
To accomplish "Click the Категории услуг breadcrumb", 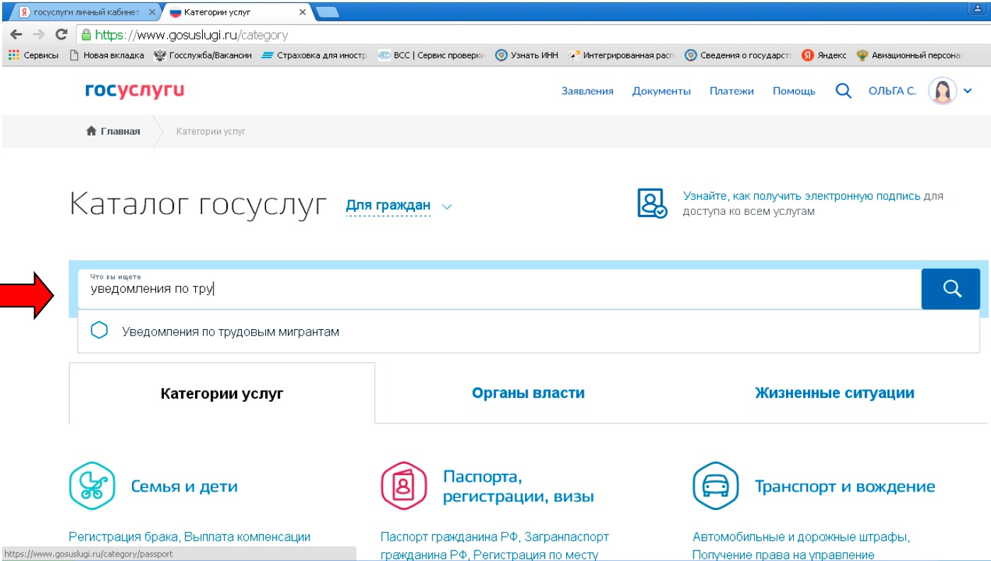I will click(x=211, y=131).
